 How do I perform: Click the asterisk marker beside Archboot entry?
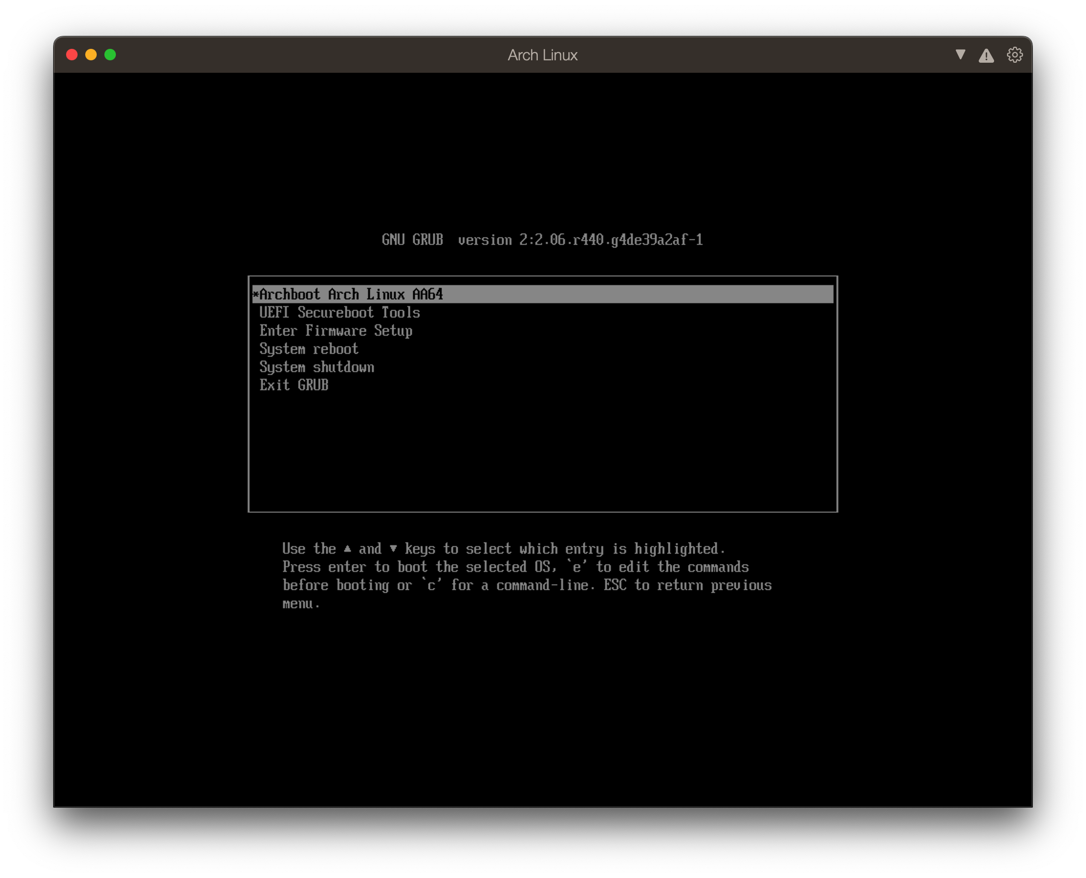coord(255,294)
